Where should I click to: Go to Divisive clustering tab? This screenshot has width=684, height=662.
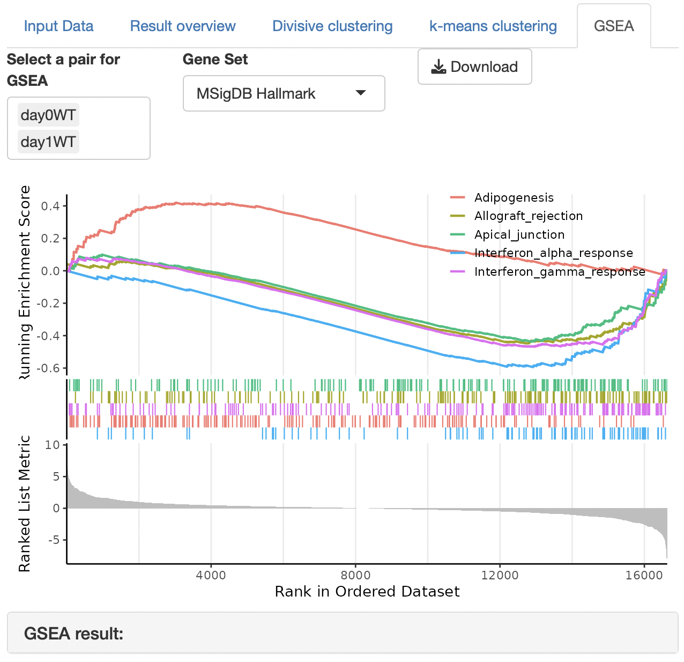coord(332,26)
